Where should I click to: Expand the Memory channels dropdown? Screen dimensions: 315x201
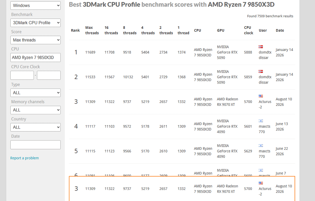tap(35, 110)
